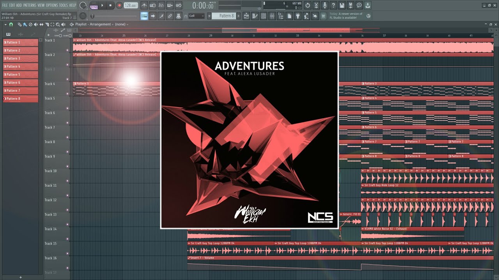Open the Cell snap dropdown

(196, 16)
